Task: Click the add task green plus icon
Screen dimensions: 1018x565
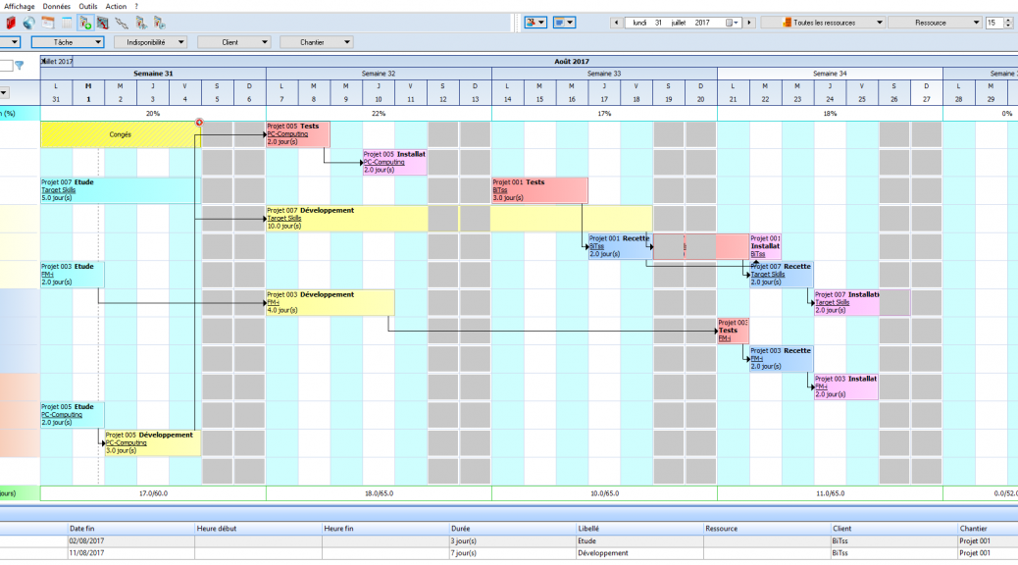Action: point(85,23)
